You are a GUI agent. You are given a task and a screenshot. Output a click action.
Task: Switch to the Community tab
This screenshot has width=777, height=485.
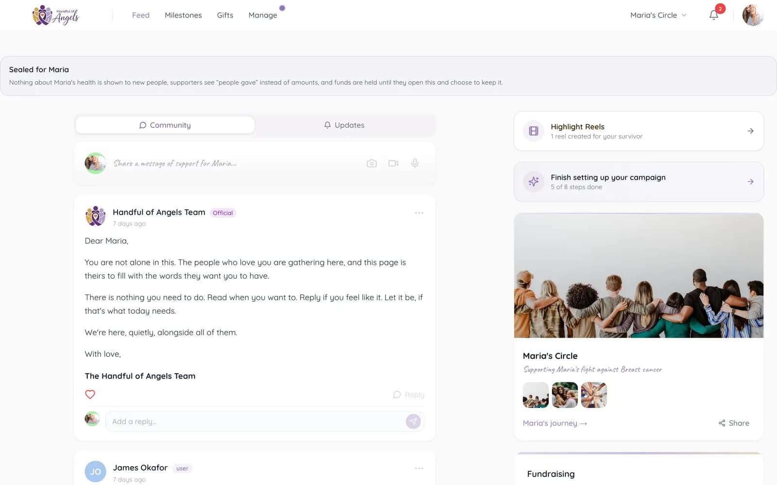165,125
